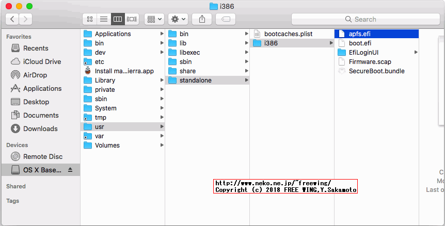Select the Applications folder in the first column

122,34
